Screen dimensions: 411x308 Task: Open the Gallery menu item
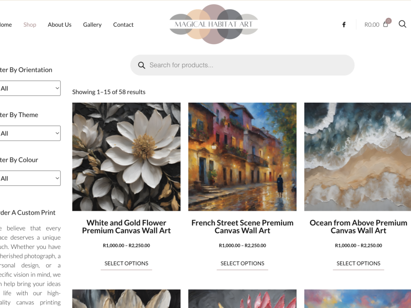click(92, 25)
